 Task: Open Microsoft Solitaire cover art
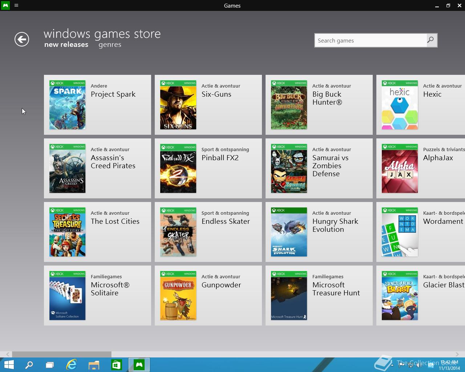point(68,296)
